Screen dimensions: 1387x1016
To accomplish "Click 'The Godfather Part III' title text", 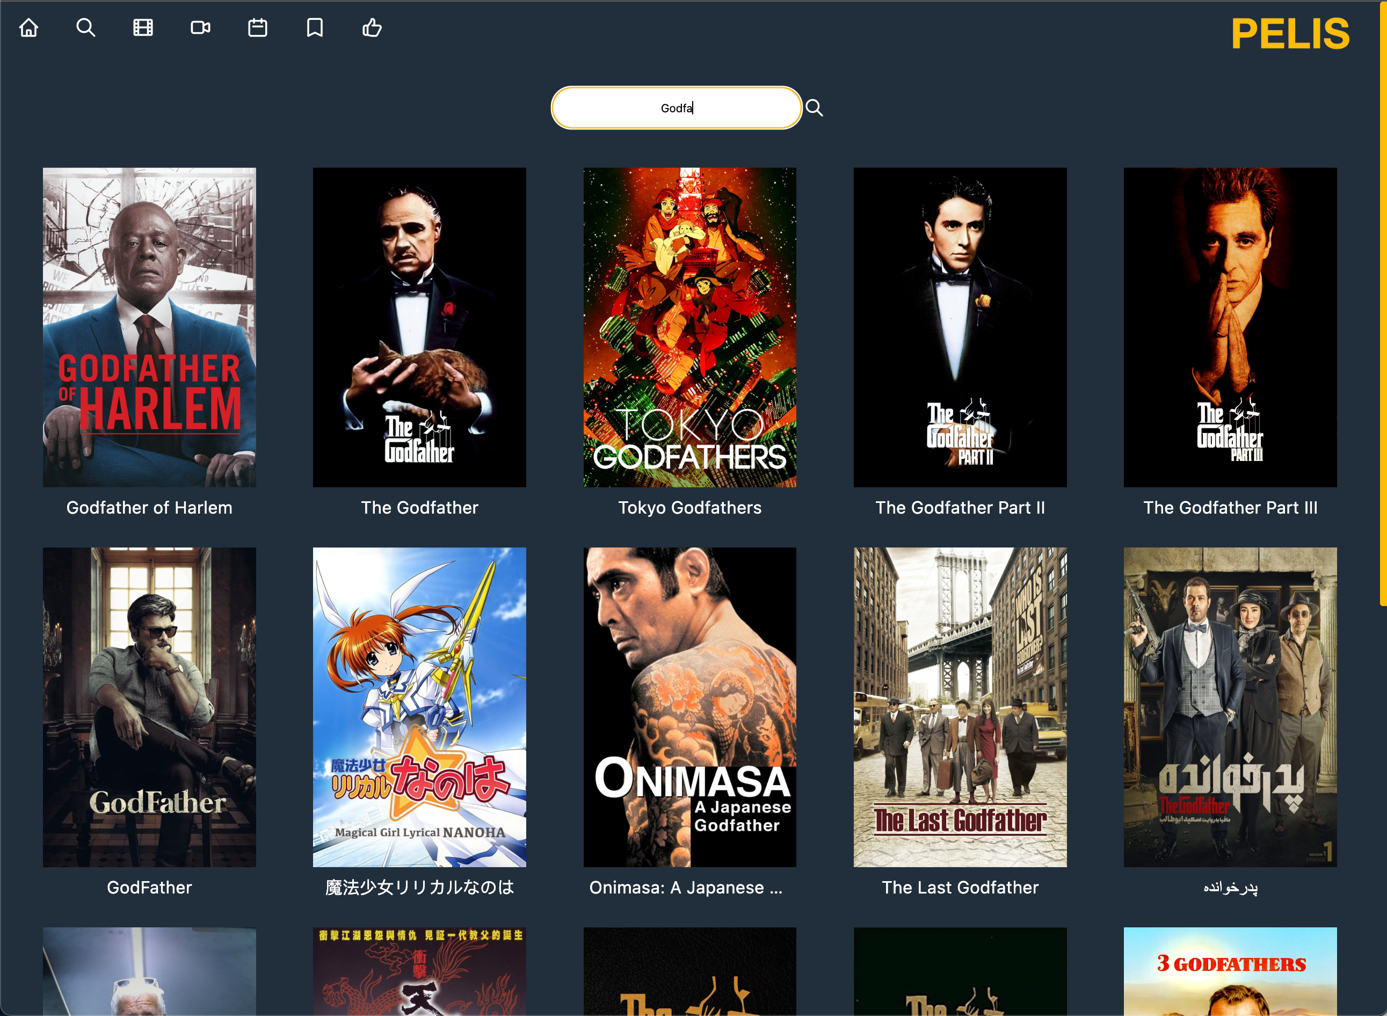I will click(x=1230, y=507).
